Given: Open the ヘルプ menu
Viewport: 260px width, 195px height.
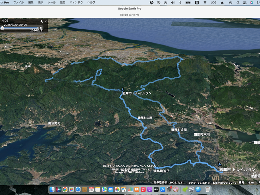Looking at the screenshot, I should 91,2.
